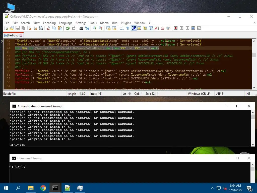Print the document with the printer icon
Image resolution: width=257 pixels, height=193 pixels.
coord(41,28)
